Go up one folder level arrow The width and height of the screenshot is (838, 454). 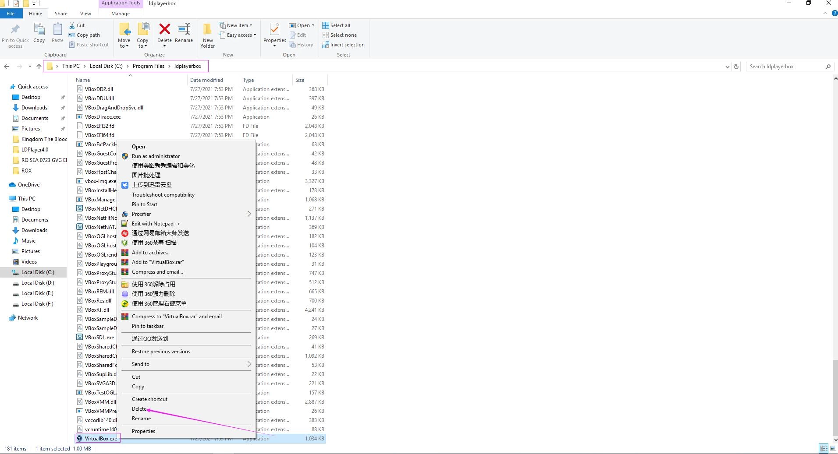(39, 67)
